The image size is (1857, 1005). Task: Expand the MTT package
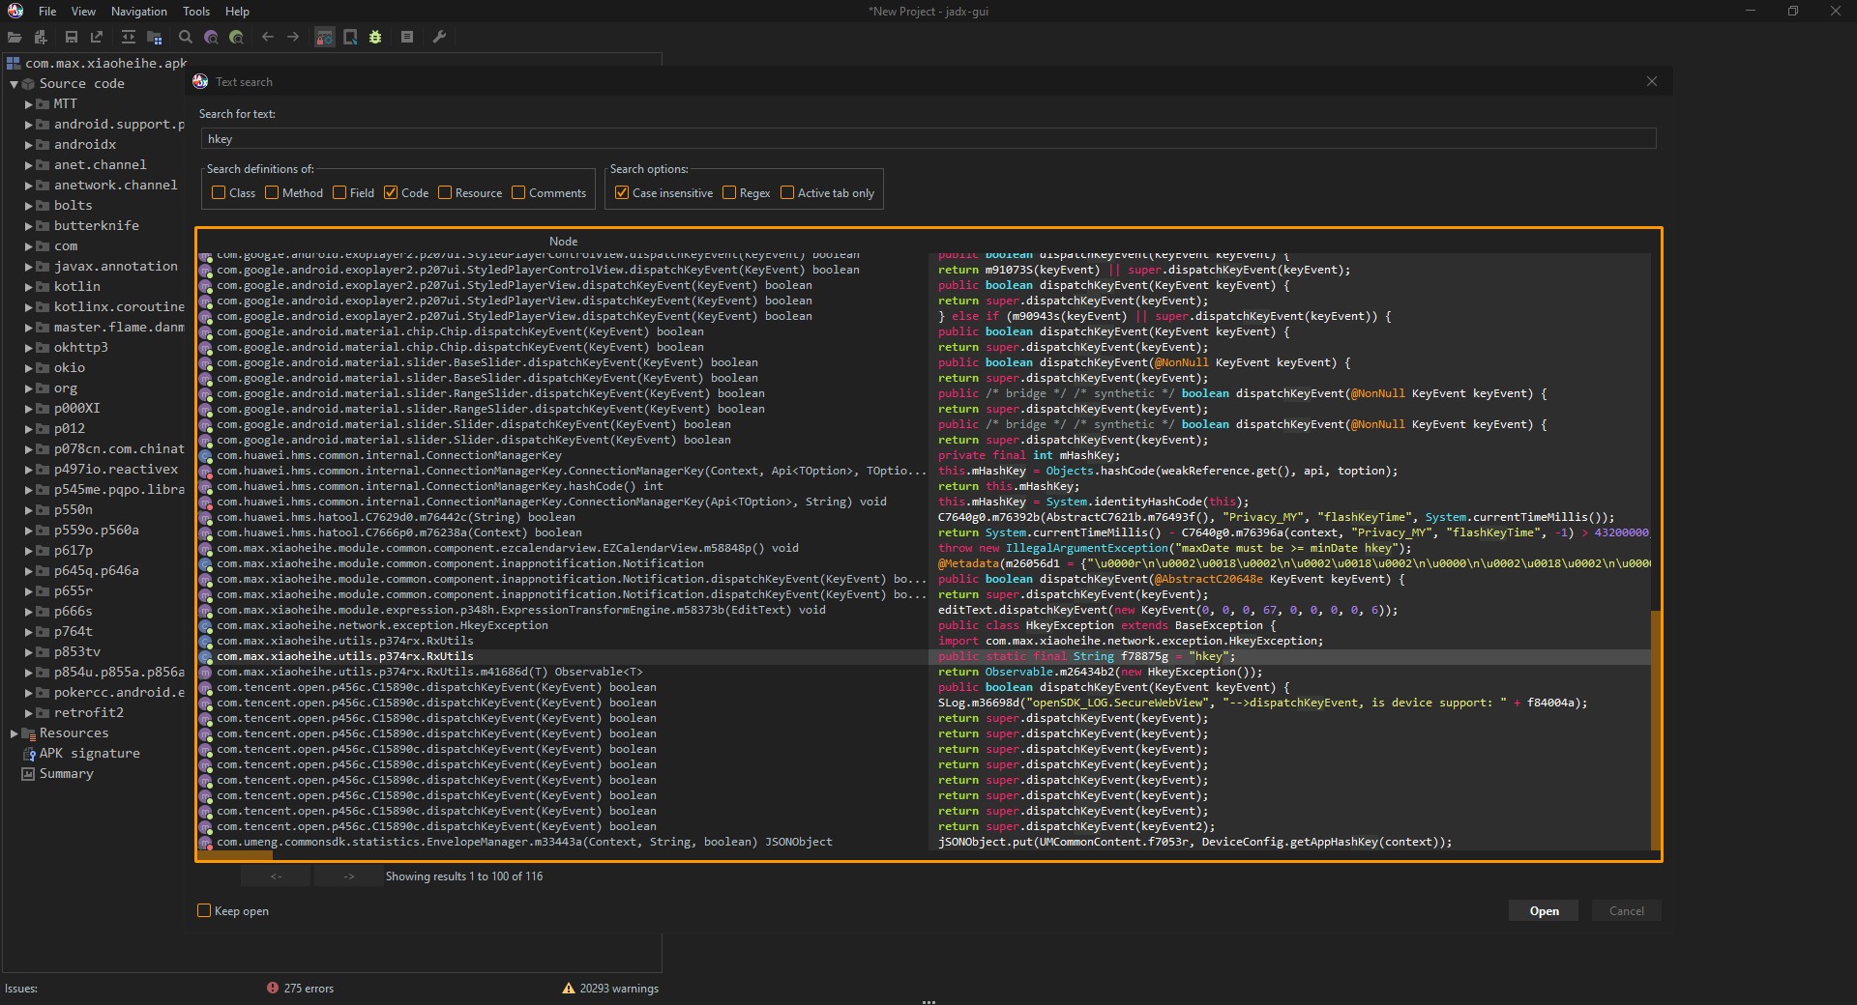(28, 104)
